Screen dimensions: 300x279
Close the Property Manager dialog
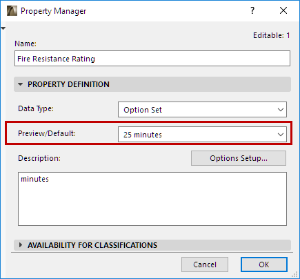(283, 10)
